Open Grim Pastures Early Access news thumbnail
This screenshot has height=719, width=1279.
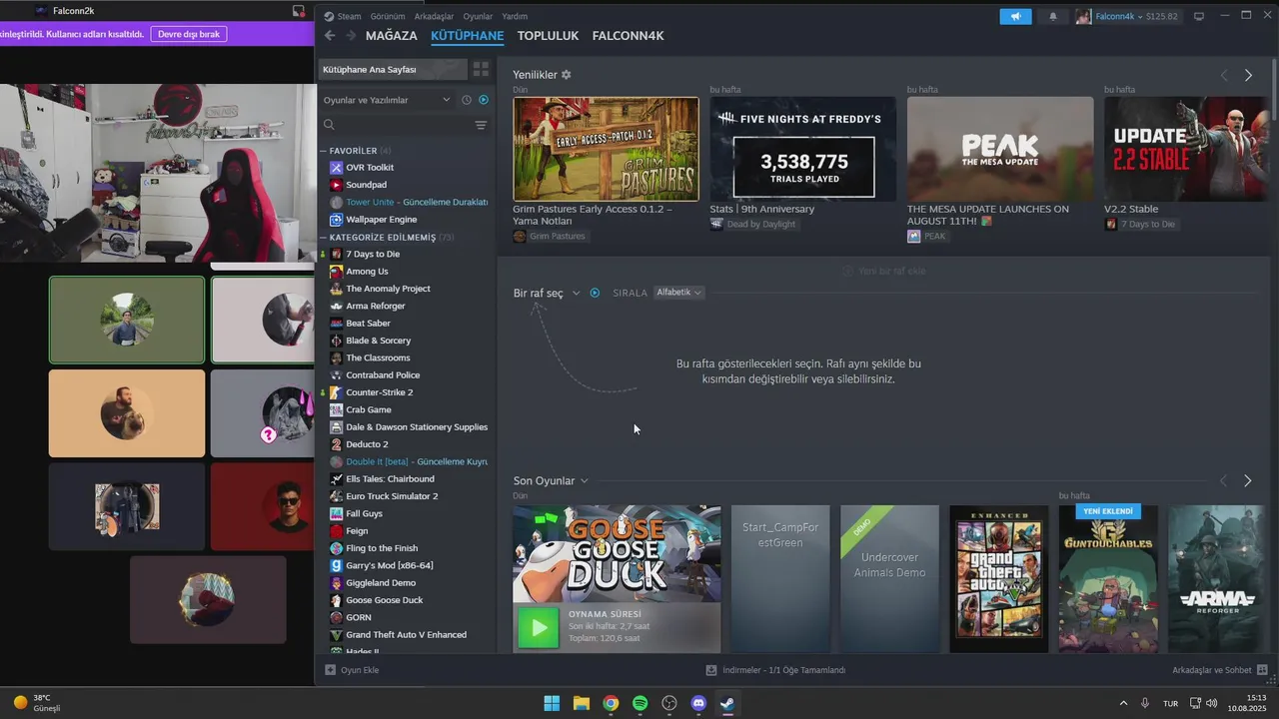[606, 149]
